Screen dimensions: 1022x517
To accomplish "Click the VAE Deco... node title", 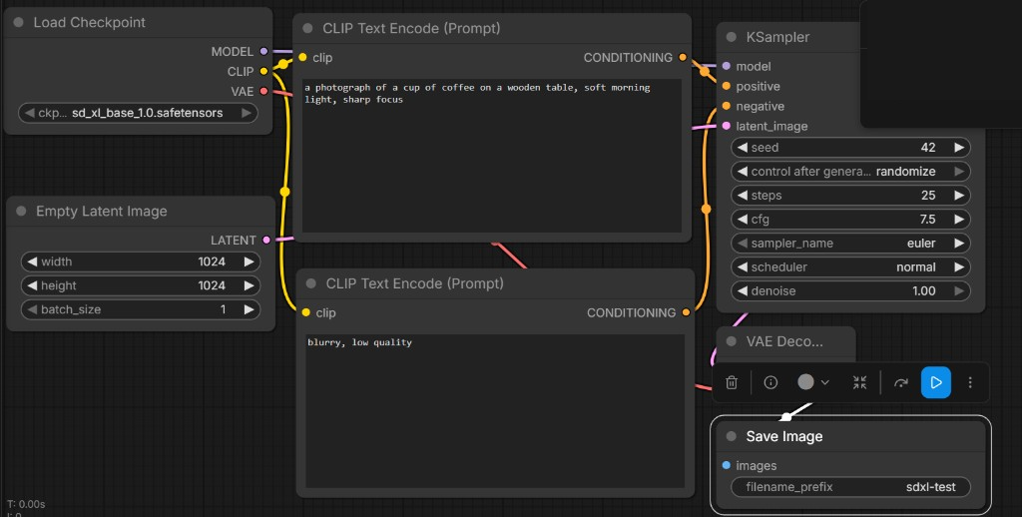I will pos(784,341).
